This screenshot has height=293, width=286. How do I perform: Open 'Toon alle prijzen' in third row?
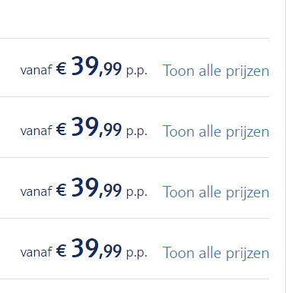216,193
